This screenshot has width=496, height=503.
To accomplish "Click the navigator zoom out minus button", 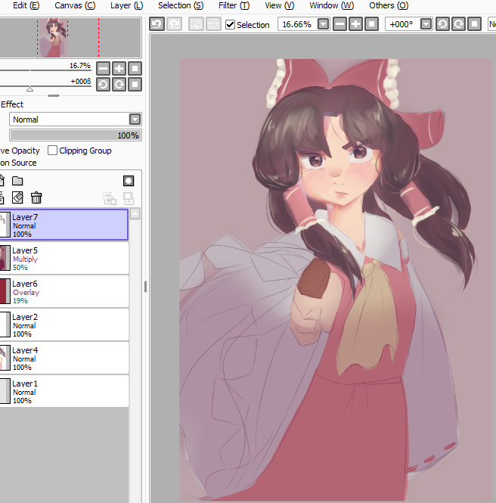I will tap(104, 69).
